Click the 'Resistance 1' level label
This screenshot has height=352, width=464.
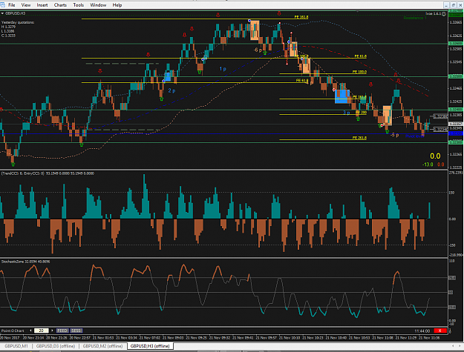pos(415,18)
